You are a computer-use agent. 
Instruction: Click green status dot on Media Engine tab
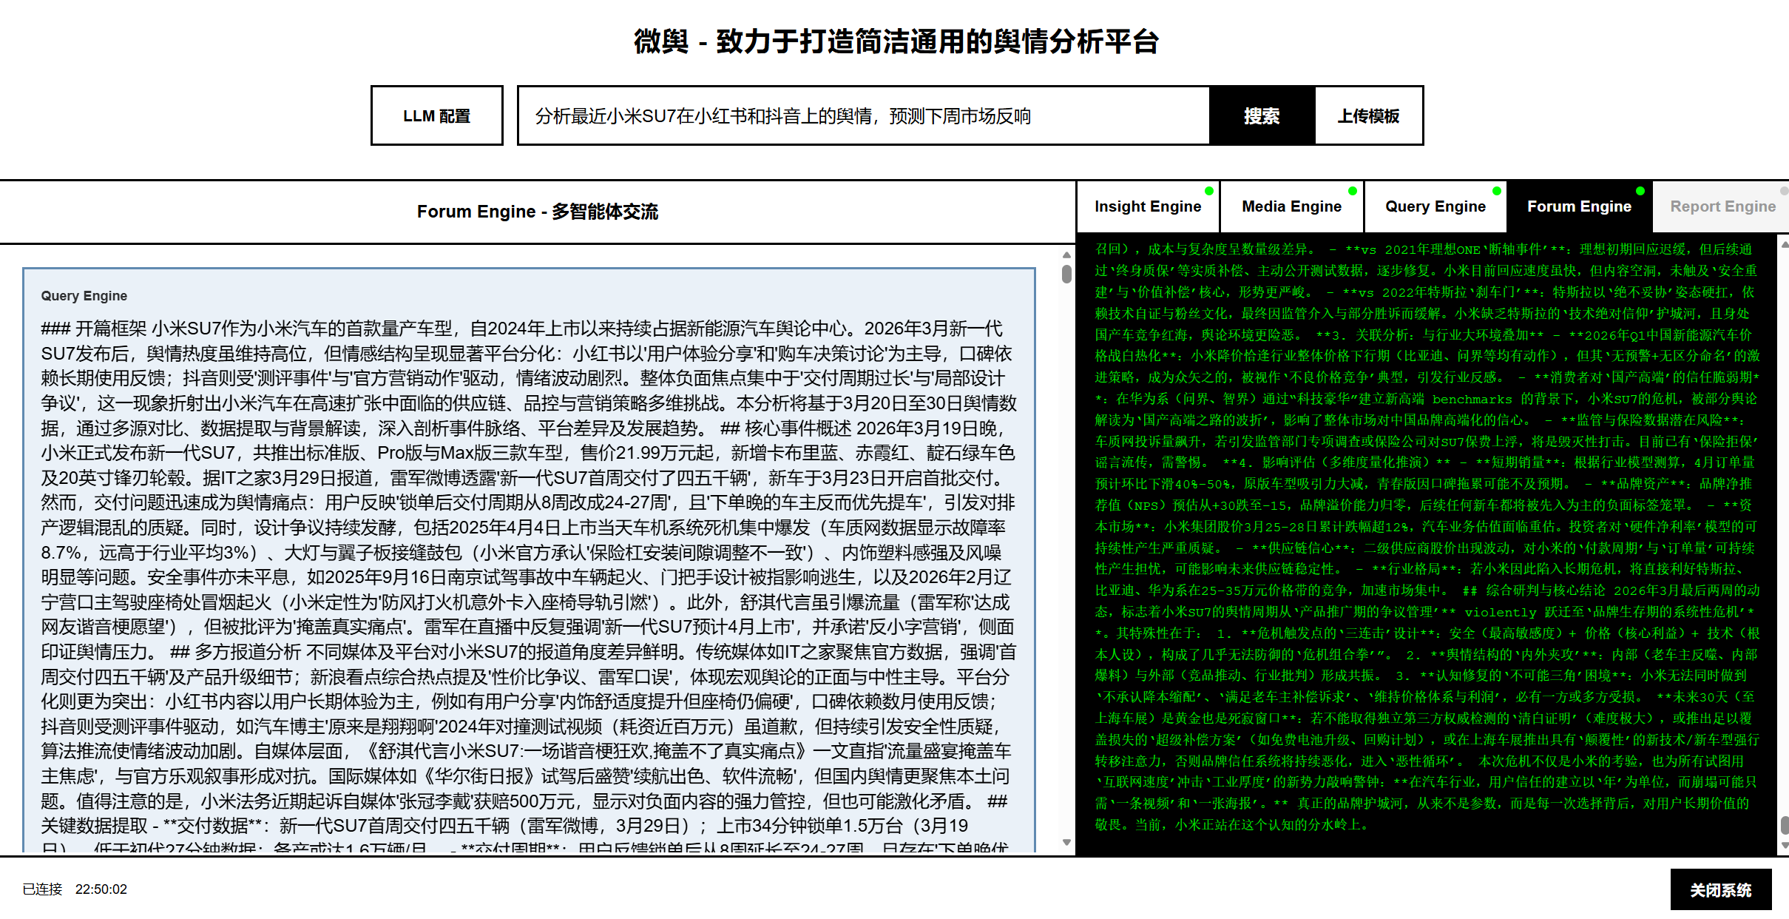pyautogui.click(x=1353, y=191)
